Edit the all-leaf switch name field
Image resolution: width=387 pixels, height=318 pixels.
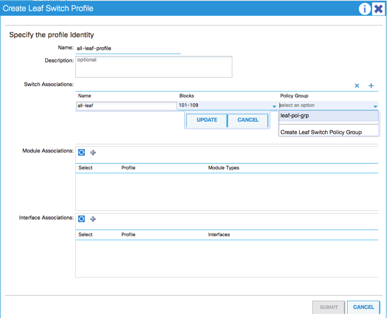click(x=126, y=106)
